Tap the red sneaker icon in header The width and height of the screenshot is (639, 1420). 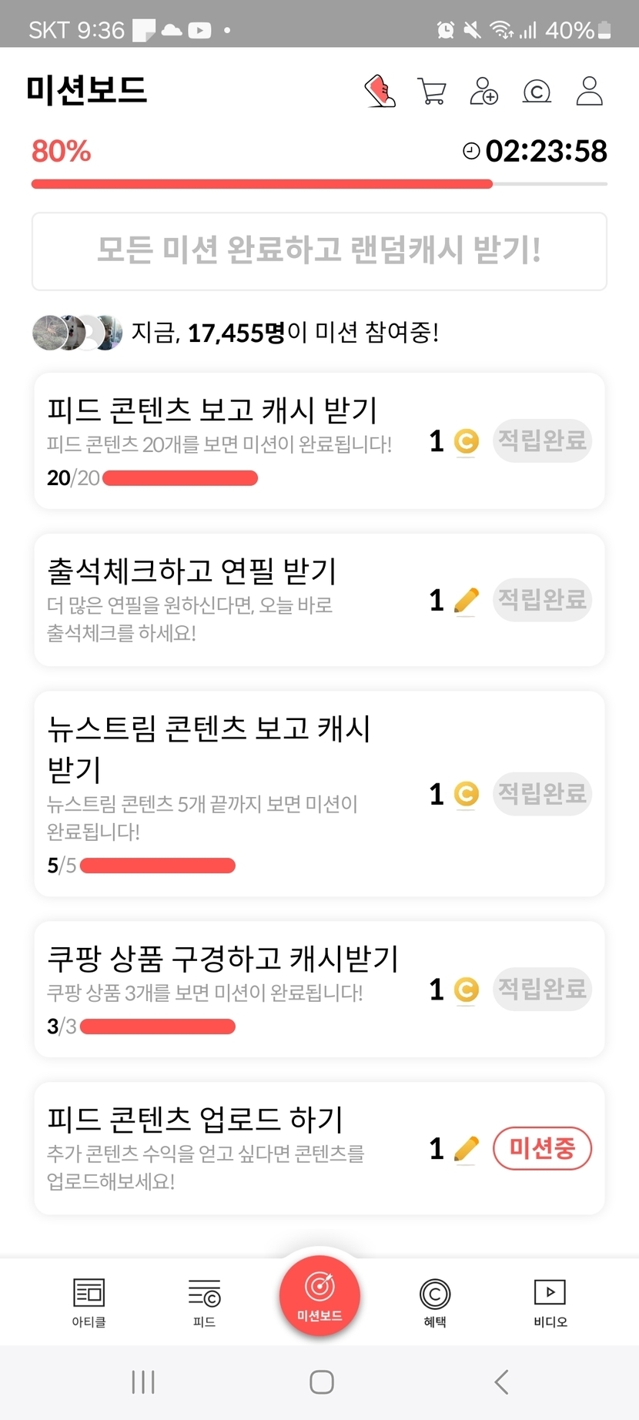[x=380, y=91]
